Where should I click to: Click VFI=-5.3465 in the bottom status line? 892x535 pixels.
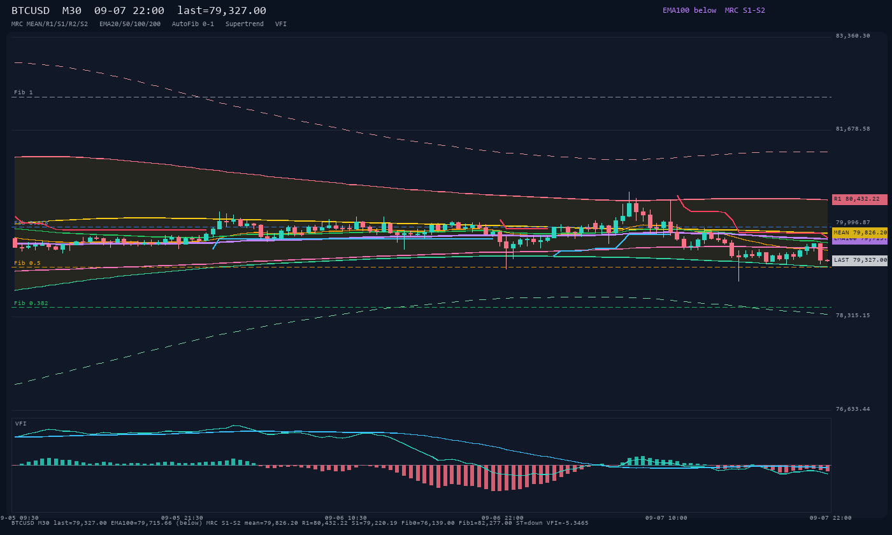[x=568, y=523]
